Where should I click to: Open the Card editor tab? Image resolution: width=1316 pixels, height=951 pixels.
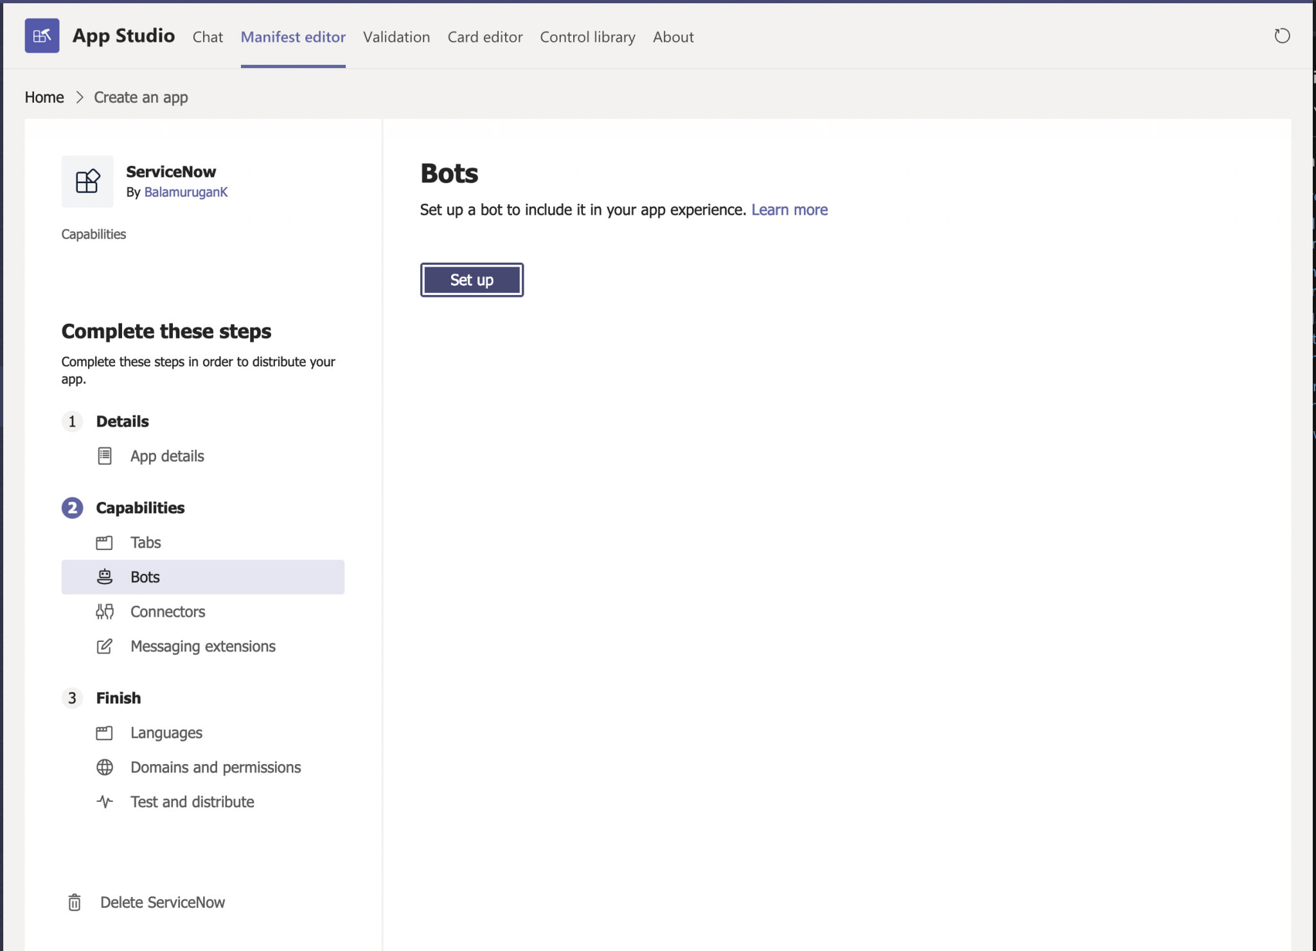coord(485,37)
